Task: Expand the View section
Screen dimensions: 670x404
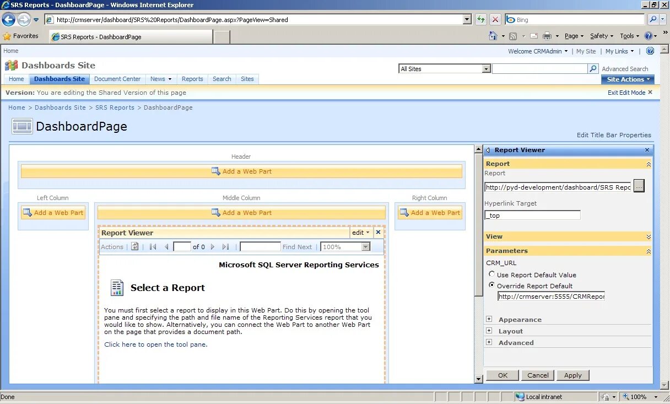Action: point(649,236)
